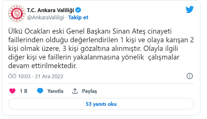Click the Ankara Valiliği profile avatar

pos(16,13)
